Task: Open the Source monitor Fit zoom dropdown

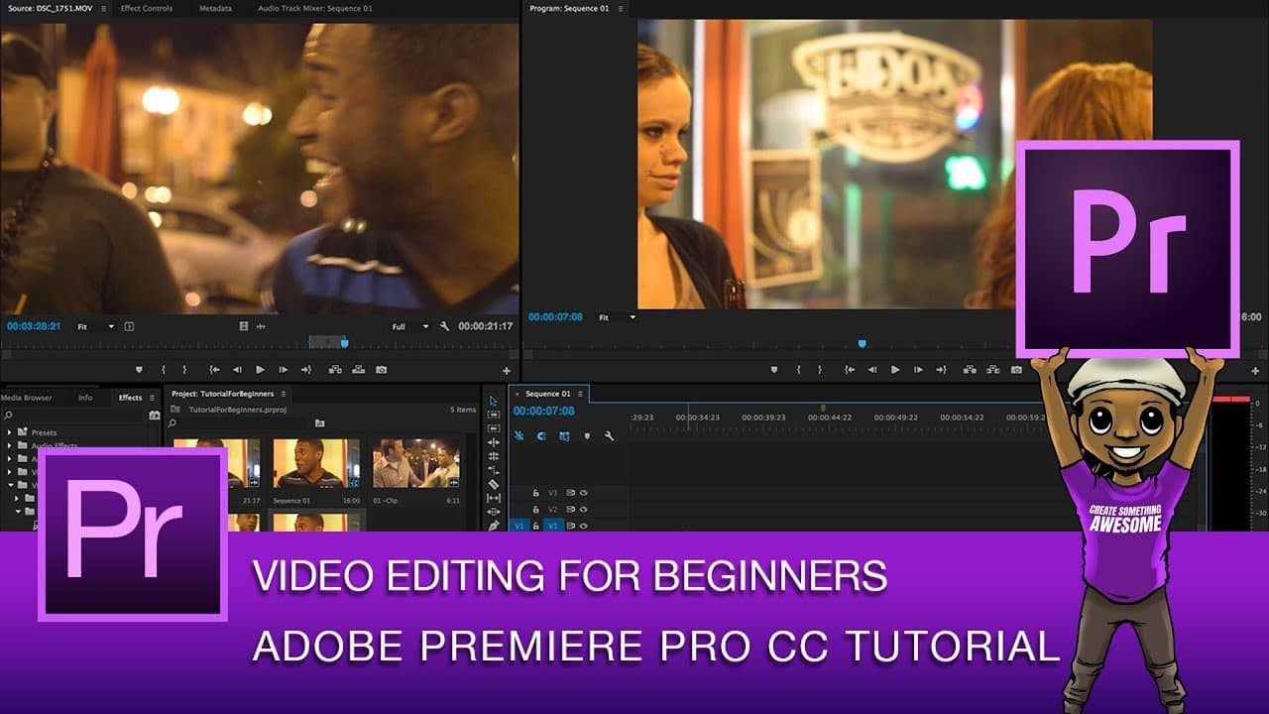Action: coord(96,326)
